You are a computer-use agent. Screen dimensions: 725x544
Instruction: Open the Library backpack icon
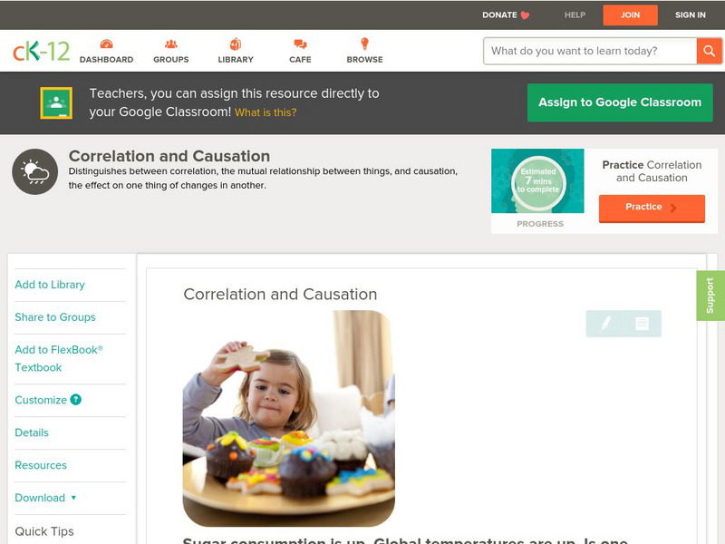point(236,44)
